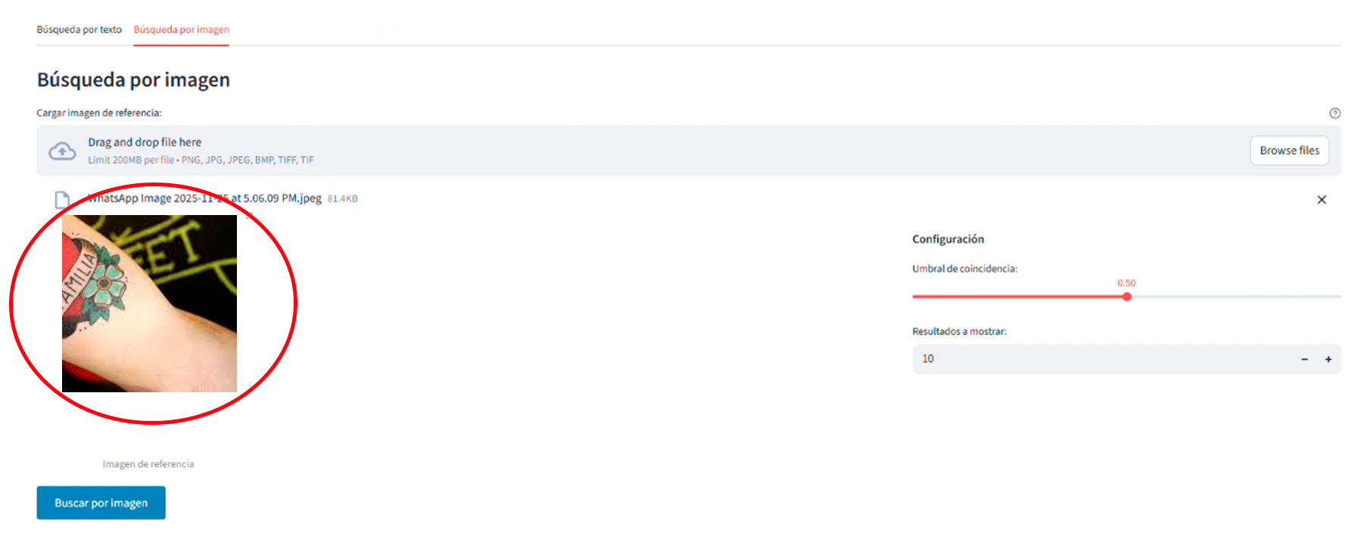Click the document icon beside the uploaded file

coord(62,200)
